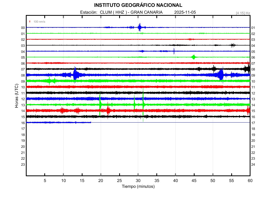The height and width of the screenshot is (202, 270).
Task: Click hour label 23 on the left axis
Action: [x=23, y=164]
